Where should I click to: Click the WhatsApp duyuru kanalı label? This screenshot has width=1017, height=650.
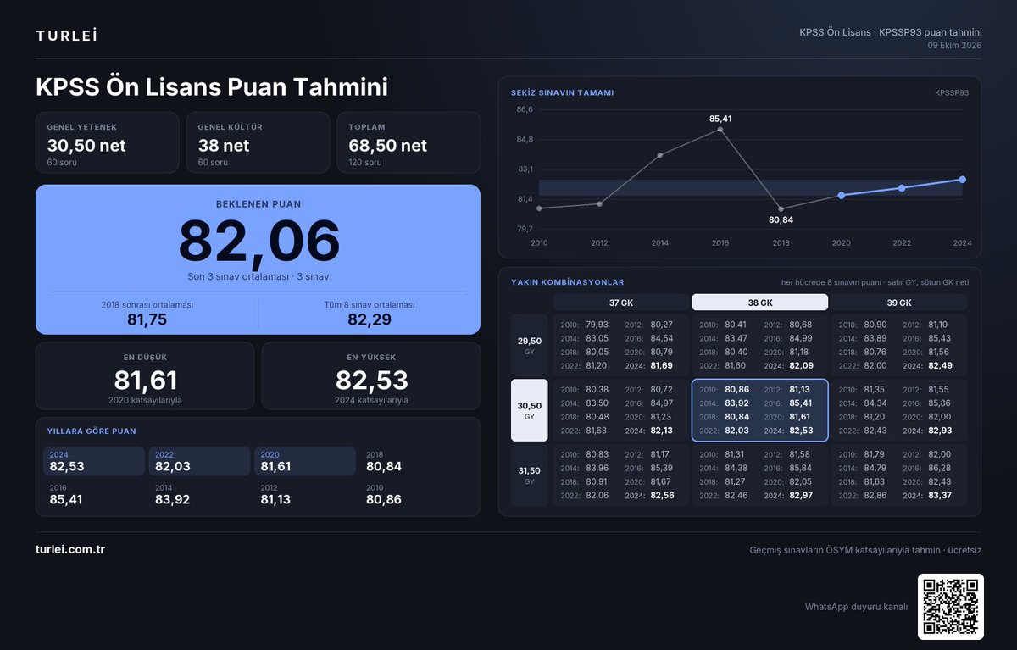coord(856,607)
